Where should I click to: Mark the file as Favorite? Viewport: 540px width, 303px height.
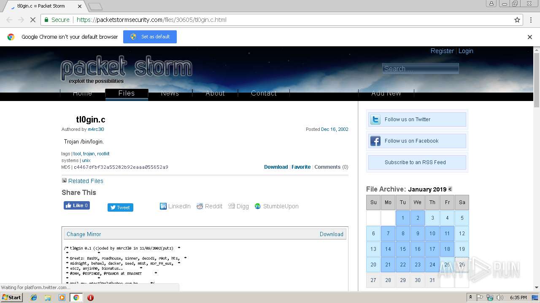301,167
